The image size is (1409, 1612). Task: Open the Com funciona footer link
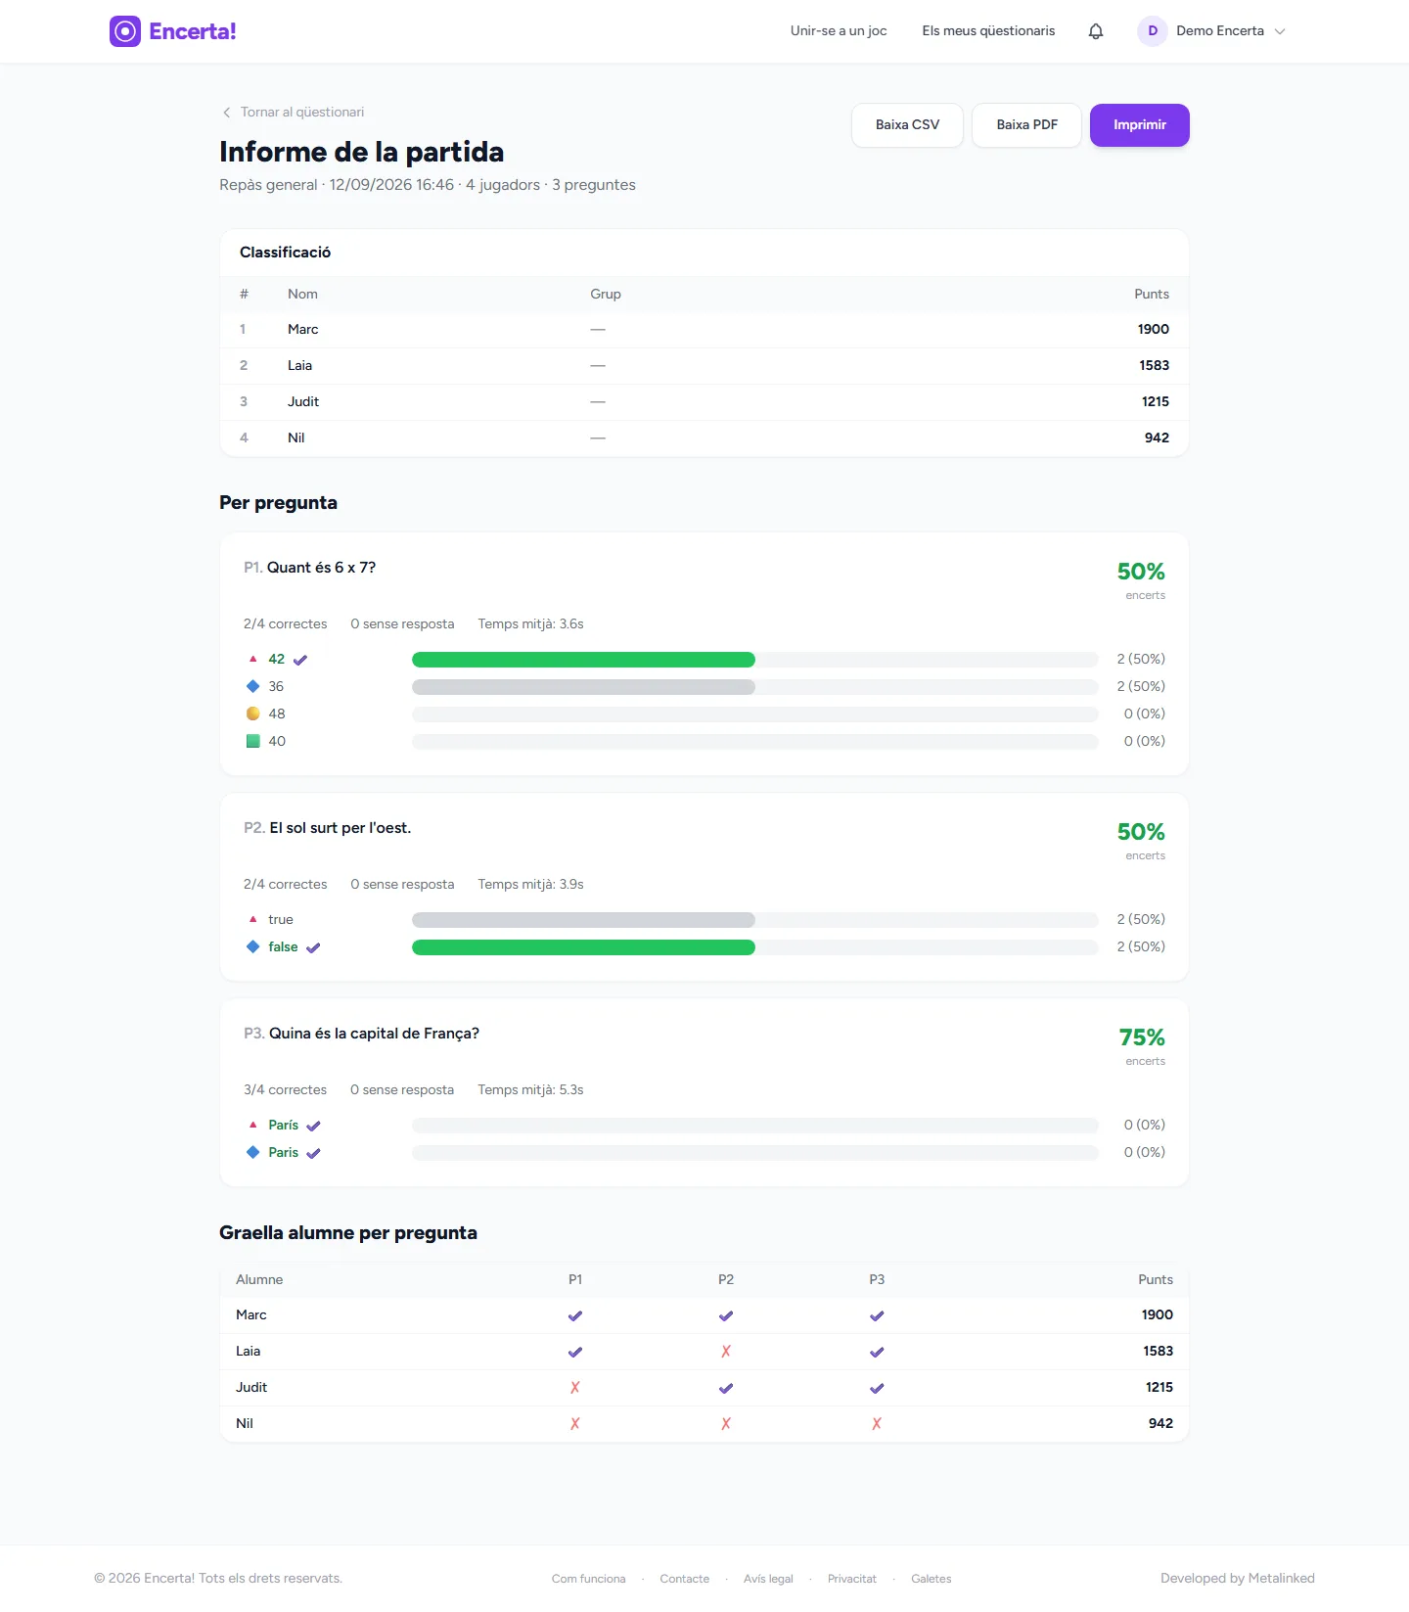(x=588, y=1579)
